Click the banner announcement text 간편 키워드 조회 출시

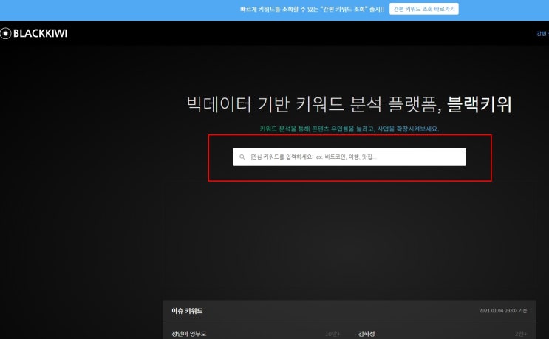(x=313, y=9)
